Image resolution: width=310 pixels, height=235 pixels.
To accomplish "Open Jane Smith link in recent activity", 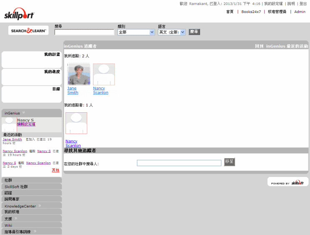I will tap(12, 139).
